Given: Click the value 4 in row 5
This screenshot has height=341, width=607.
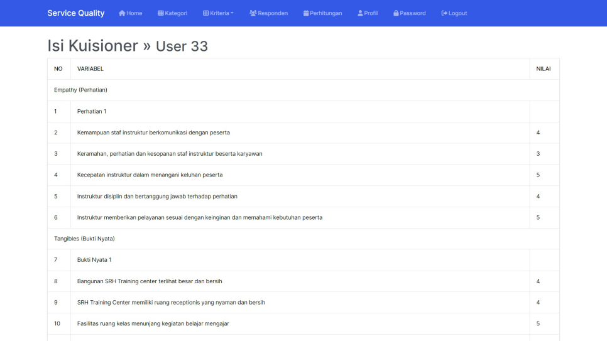Looking at the screenshot, I should 538,196.
